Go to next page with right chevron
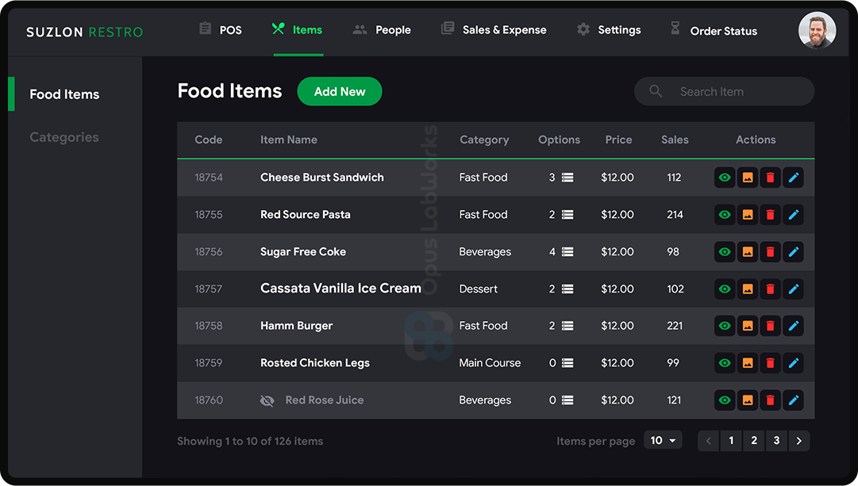This screenshot has width=858, height=486. click(x=799, y=441)
